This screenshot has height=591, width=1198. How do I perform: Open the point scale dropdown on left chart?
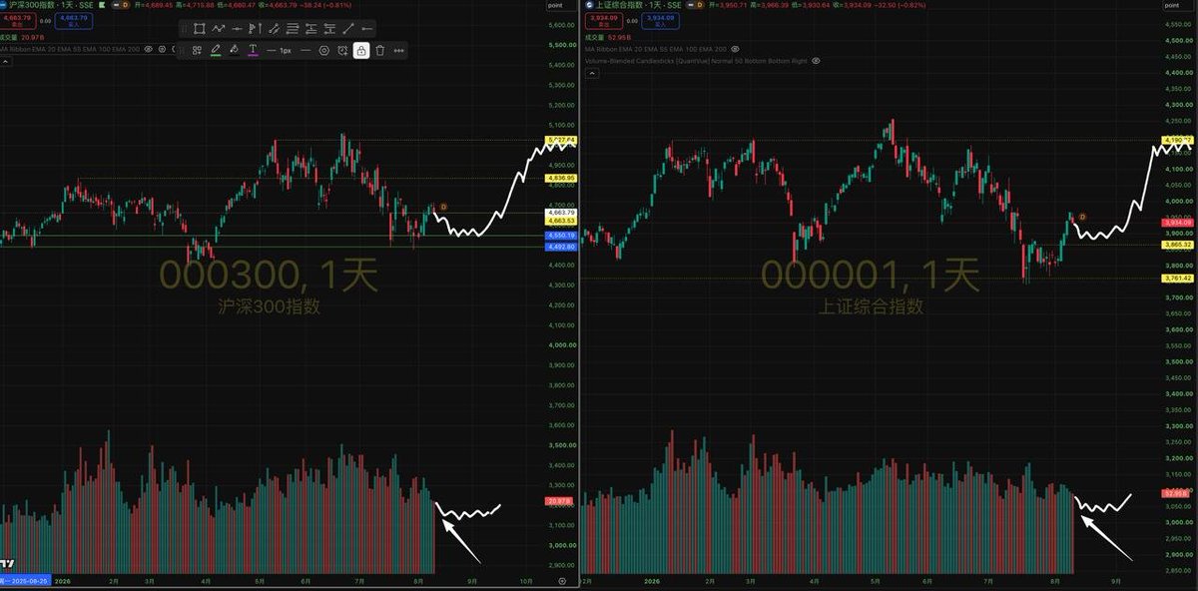pos(560,6)
